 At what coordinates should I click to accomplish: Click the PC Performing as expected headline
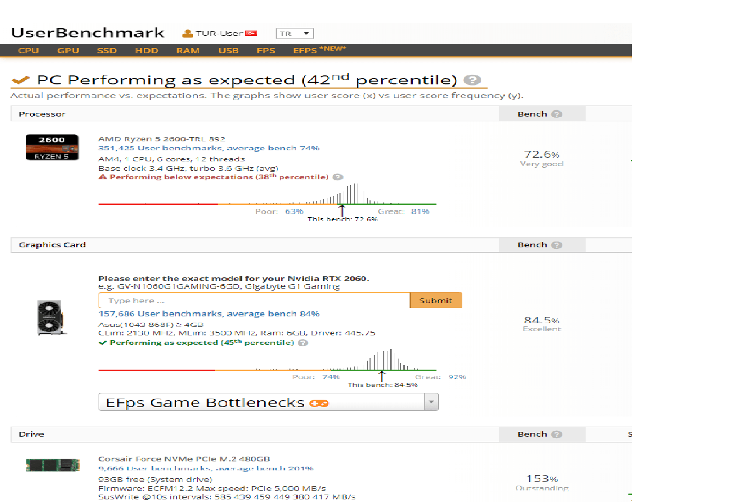[x=247, y=80]
